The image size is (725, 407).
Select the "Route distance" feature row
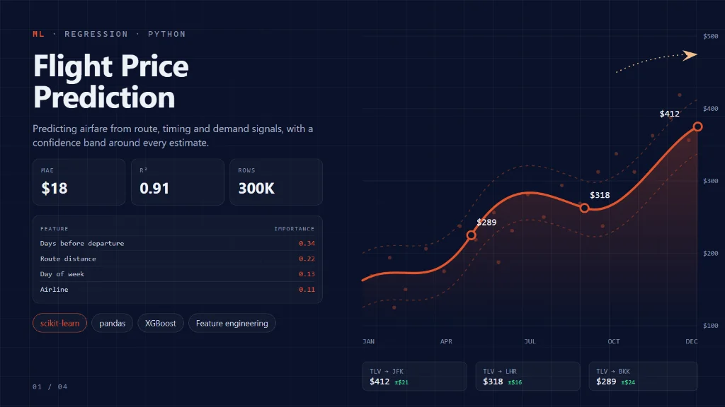coord(178,259)
